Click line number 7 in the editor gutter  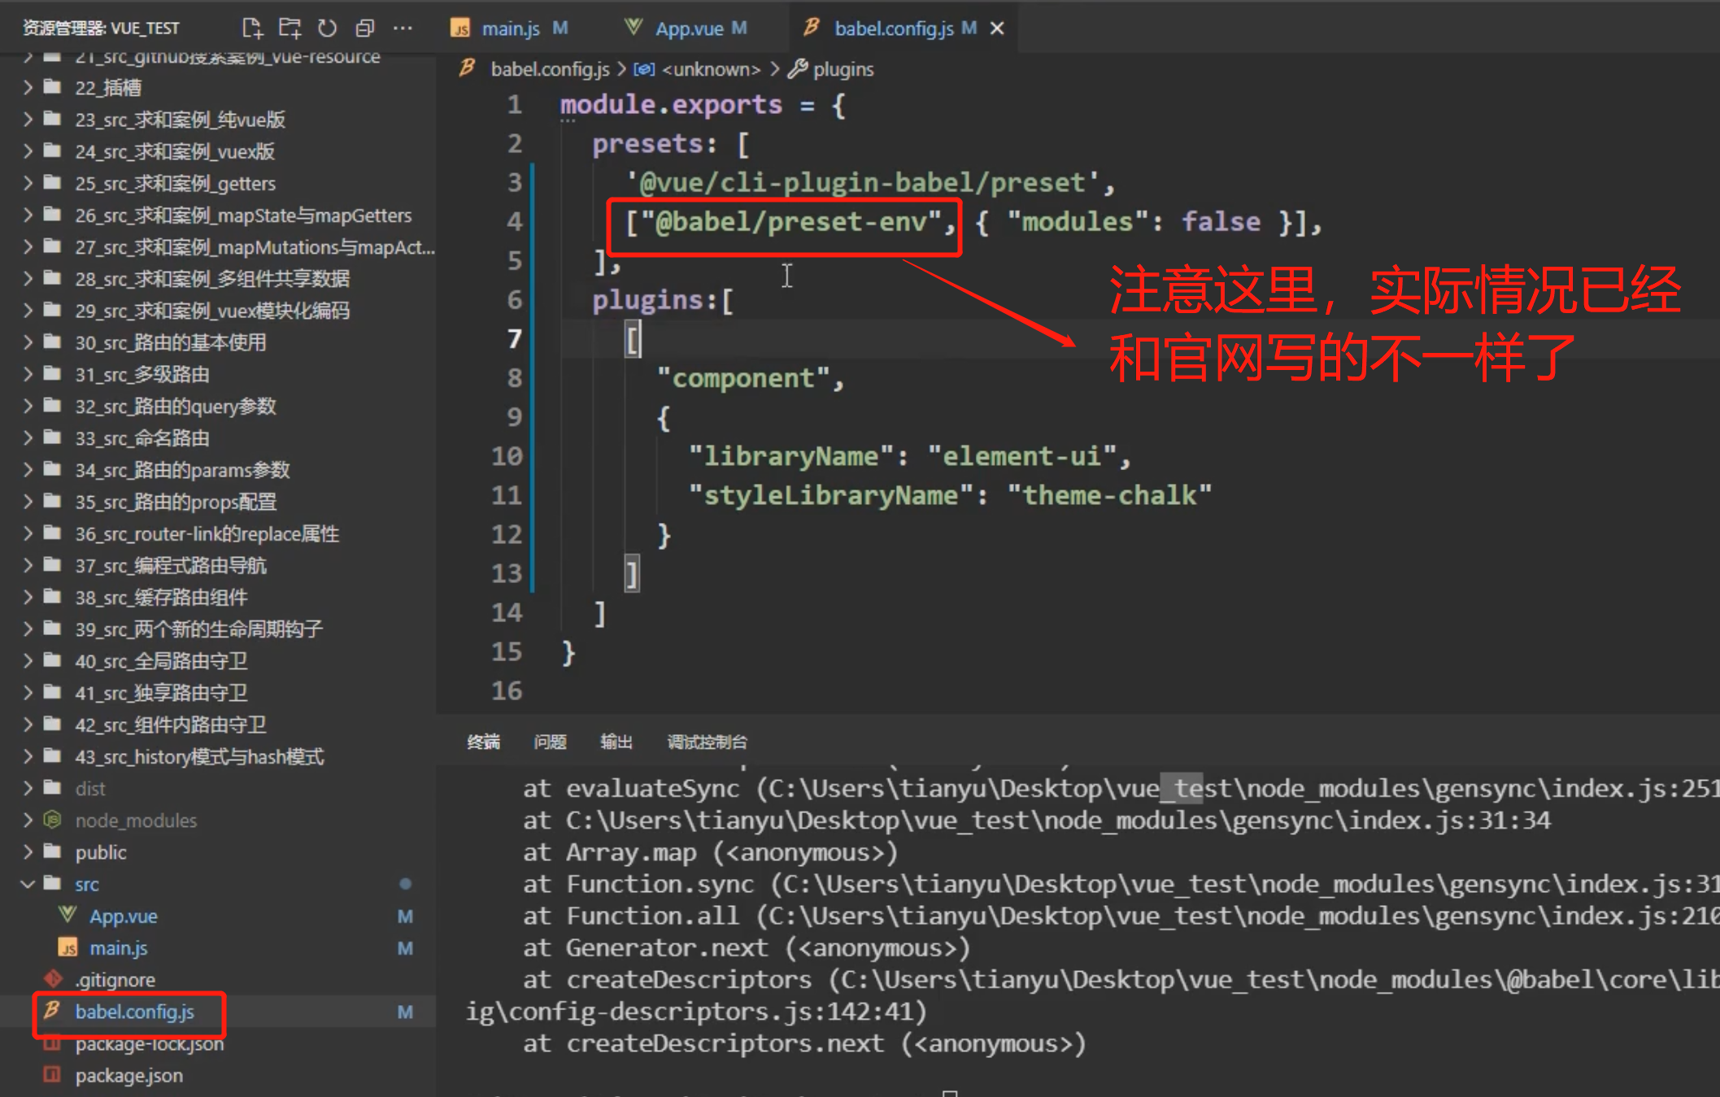[514, 339]
